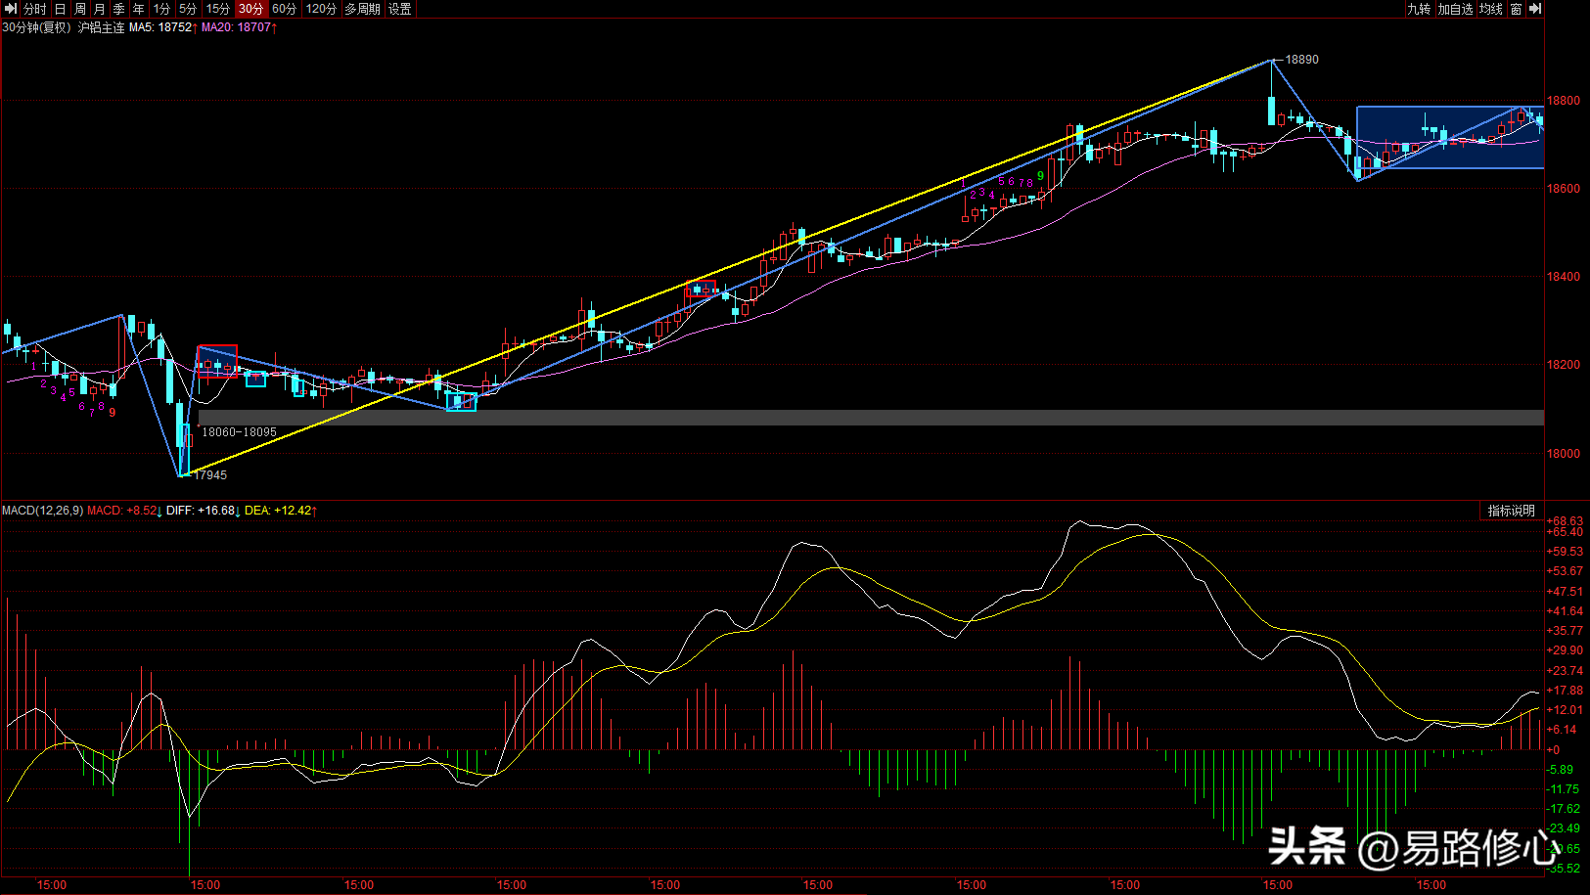Click the arrow icon at top-left of period bar
The height and width of the screenshot is (895, 1590).
click(11, 9)
